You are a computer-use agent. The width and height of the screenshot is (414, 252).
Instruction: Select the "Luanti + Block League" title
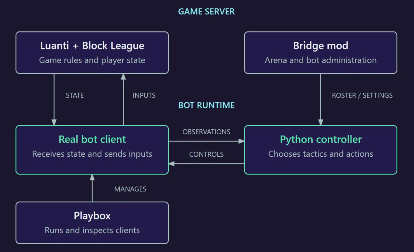pos(92,46)
